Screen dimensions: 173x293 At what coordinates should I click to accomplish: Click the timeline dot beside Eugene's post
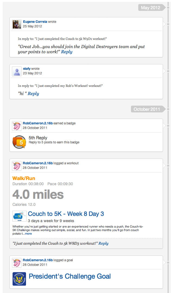[x=168, y=24]
